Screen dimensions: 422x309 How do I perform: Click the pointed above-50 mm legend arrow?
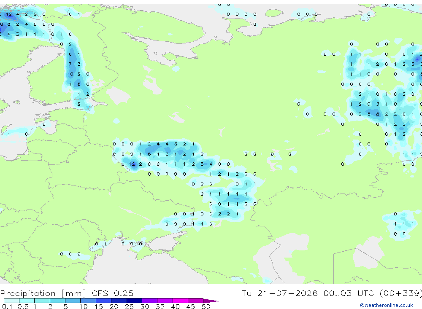[x=211, y=301]
